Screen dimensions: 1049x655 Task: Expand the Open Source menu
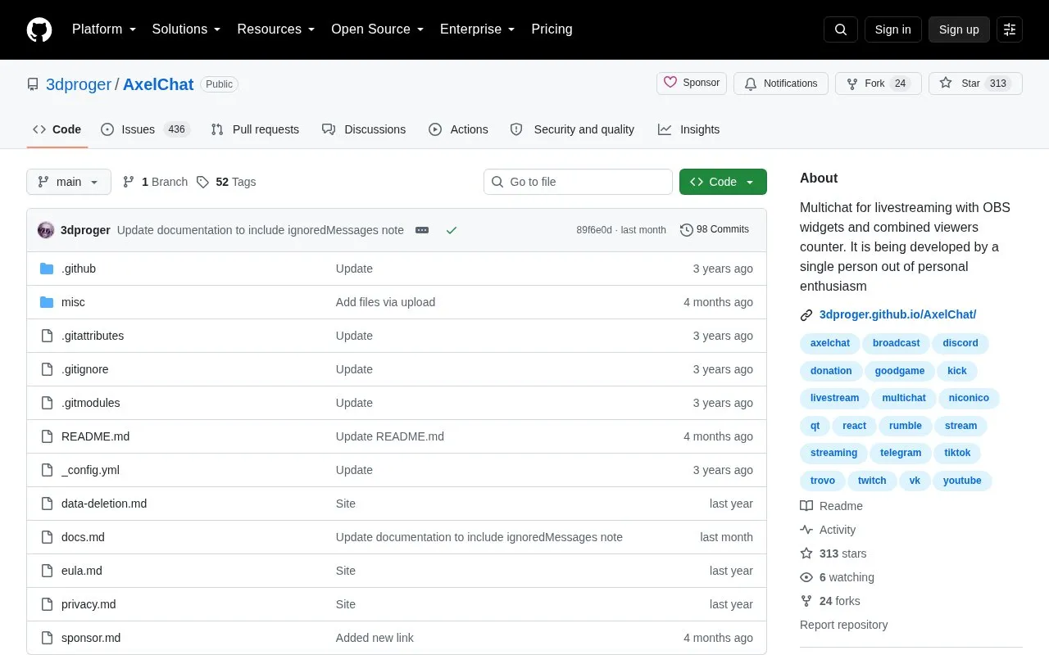point(378,29)
